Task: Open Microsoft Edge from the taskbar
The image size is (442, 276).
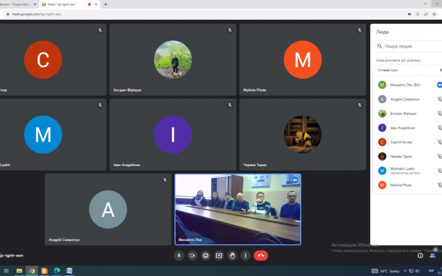Action: (x=57, y=271)
